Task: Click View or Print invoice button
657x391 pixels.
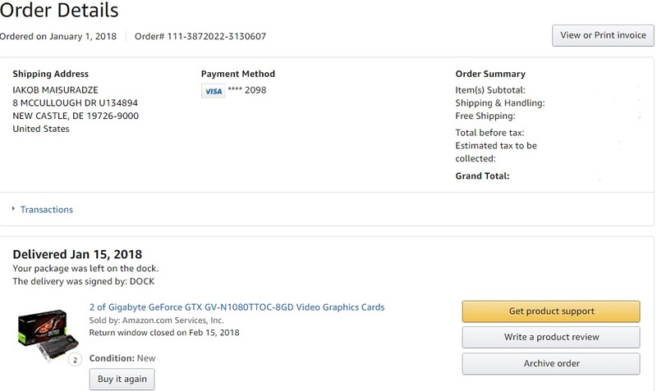Action: (603, 35)
